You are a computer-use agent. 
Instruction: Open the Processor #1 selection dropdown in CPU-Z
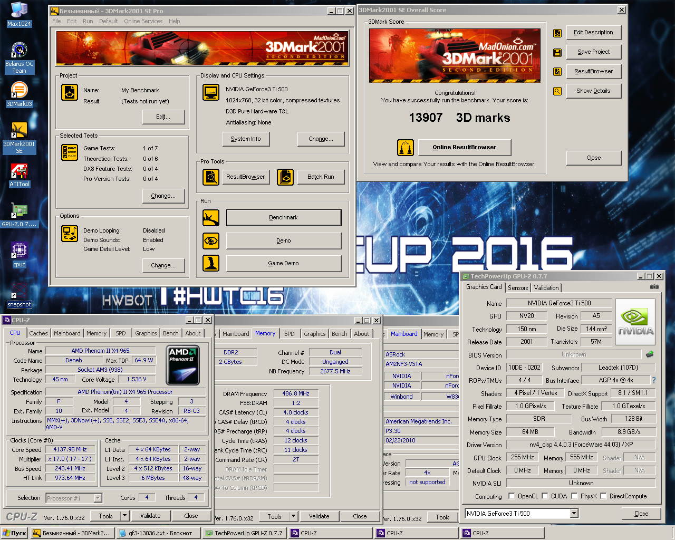pyautogui.click(x=98, y=498)
